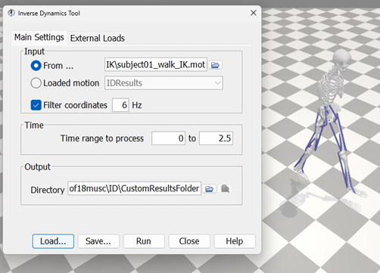Select the Loaded motion radio button
The width and height of the screenshot is (380, 273).
pyautogui.click(x=36, y=83)
